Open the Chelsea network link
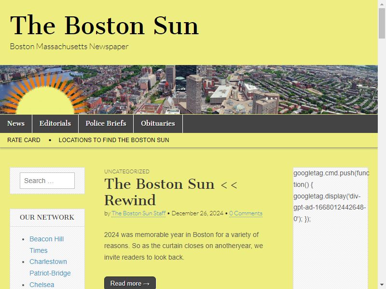Image resolution: width=386 pixels, height=289 pixels. click(x=42, y=285)
